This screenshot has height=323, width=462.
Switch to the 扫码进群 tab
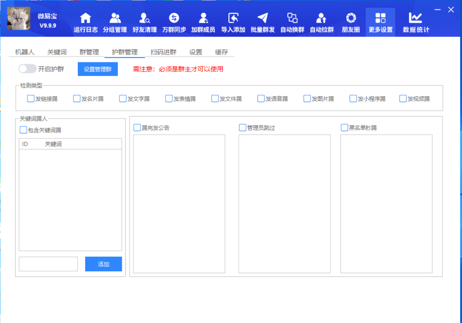163,52
